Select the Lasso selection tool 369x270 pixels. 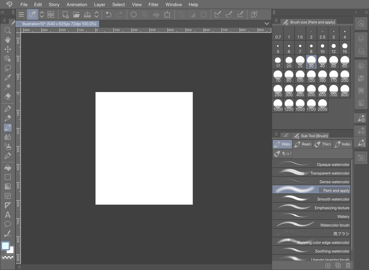[x=8, y=68]
